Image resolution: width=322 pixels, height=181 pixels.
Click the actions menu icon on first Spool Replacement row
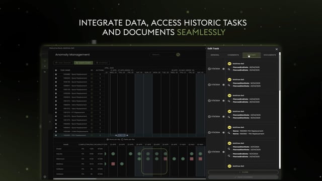pyautogui.click(x=100, y=74)
